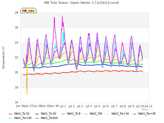
Task: Click the purple Wat1_Tw+30 legend swatch
Action: coord(134,114)
